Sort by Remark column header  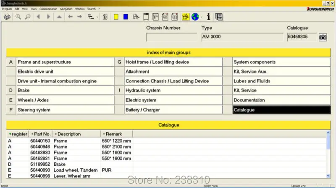pyautogui.click(x=117, y=134)
